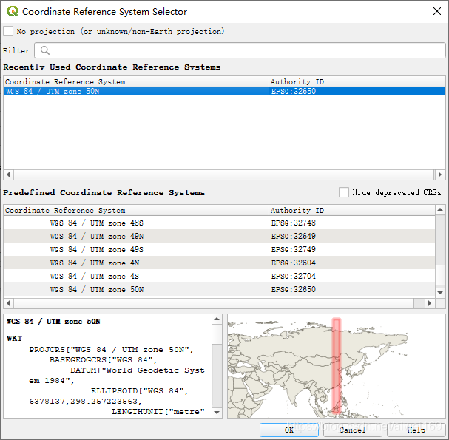The width and height of the screenshot is (449, 440).
Task: Click down arrow of WKT text scrollbar
Action: (217, 412)
